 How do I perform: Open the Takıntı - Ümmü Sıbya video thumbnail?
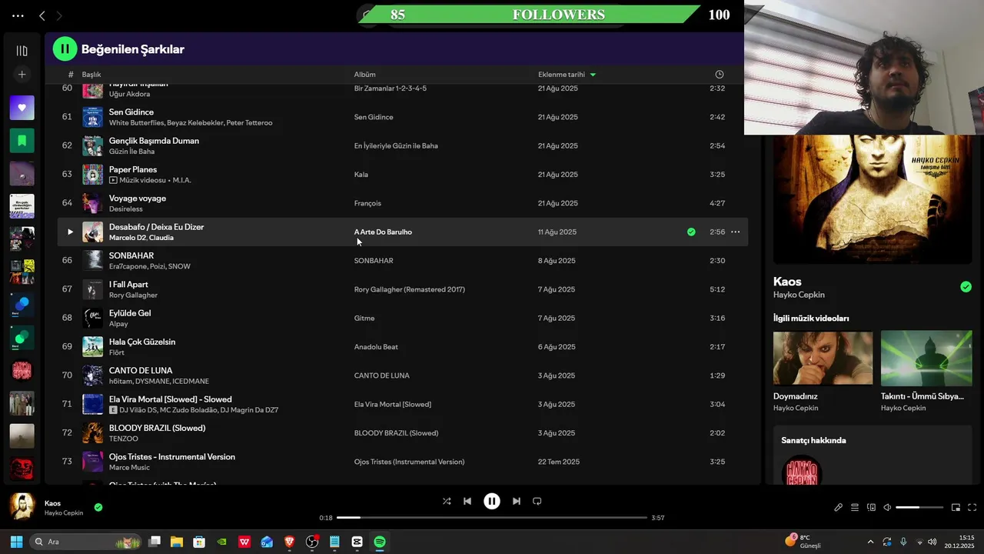926,358
